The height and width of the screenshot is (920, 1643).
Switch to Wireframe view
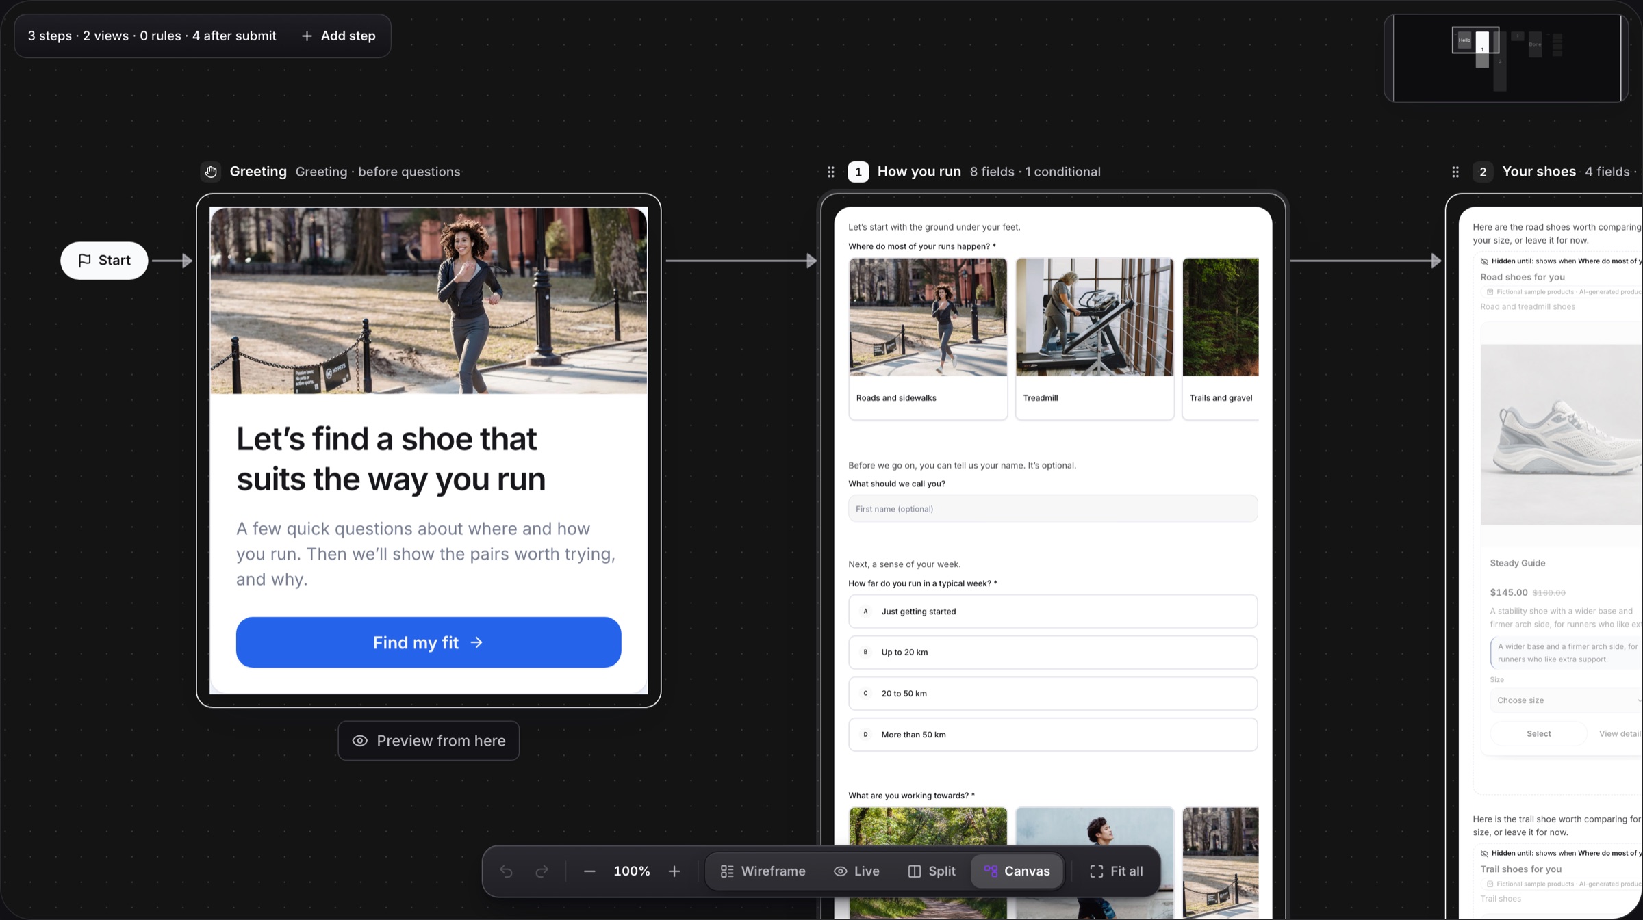(x=763, y=871)
